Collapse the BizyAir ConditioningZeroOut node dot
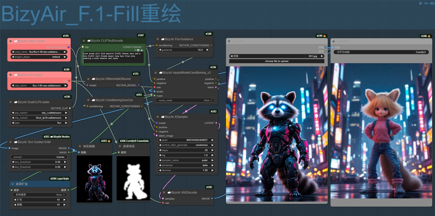The height and width of the screenshot is (216, 435). pos(88,100)
